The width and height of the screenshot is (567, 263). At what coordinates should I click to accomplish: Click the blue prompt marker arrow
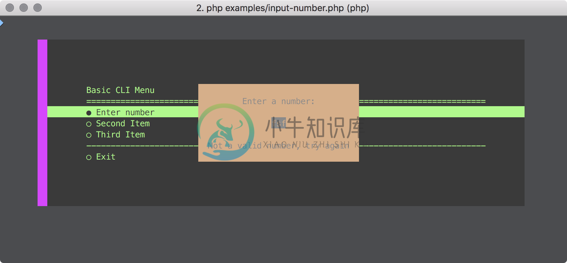[x=1, y=23]
